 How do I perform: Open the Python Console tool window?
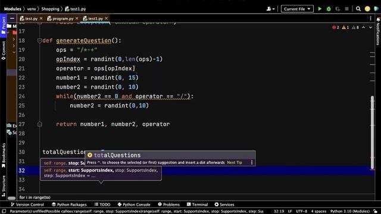134,204
